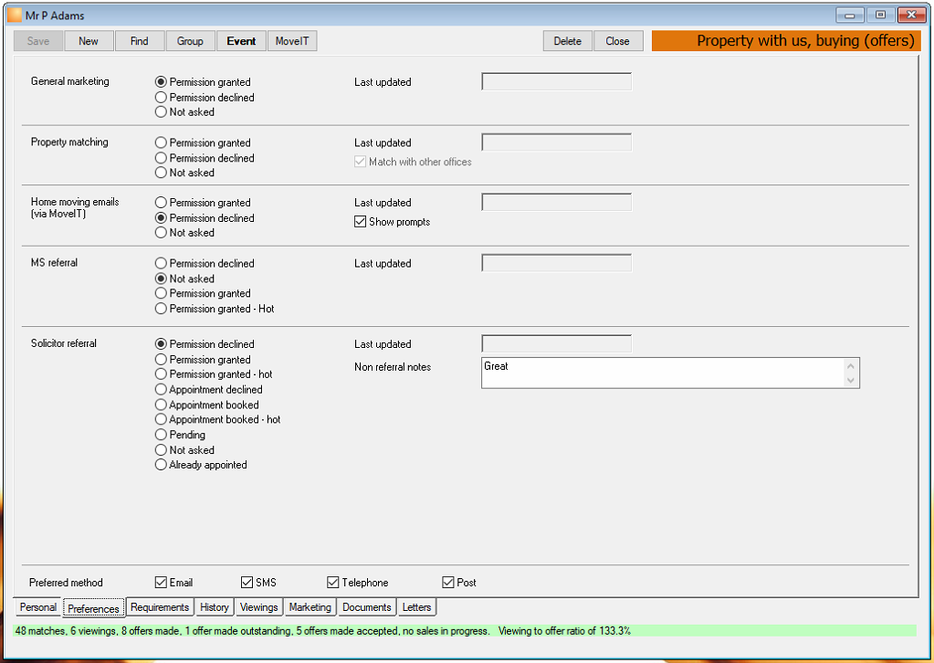Screen dimensions: 934x663
Task: Click MS referral Last updated field
Action: [x=556, y=263]
